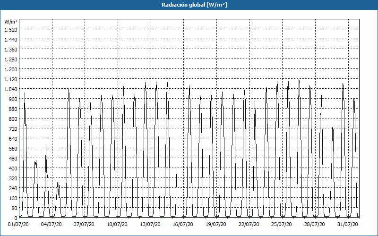The image size is (378, 236).
Task: Click the 240 y-axis label
Action: point(13,188)
